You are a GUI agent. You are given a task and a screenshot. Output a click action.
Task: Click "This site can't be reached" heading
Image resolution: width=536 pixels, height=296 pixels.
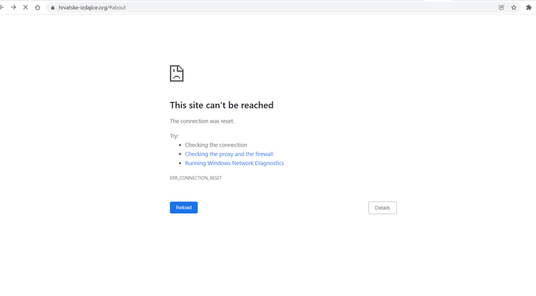(x=222, y=105)
